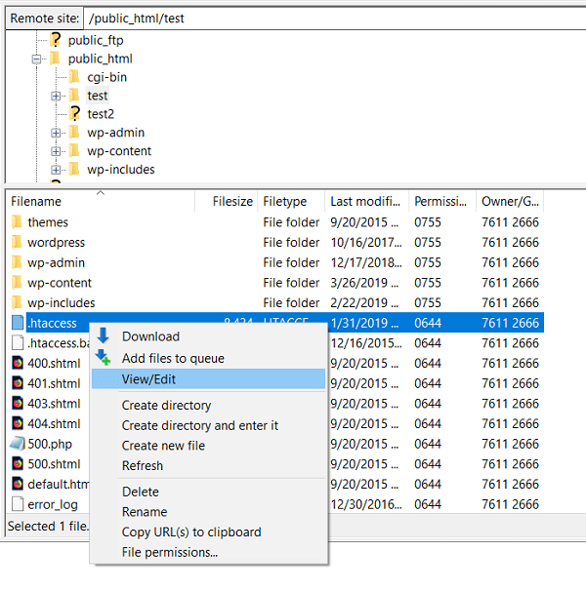
Task: Click the wp-content folder icon in tree
Action: pos(74,150)
